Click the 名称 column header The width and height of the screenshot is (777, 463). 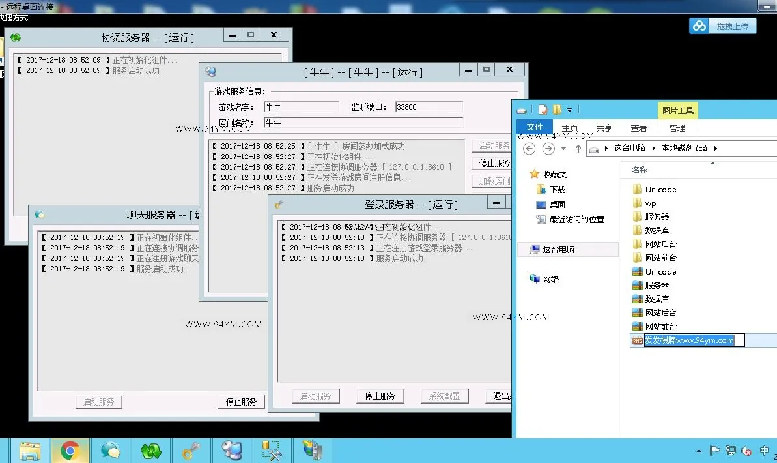point(640,170)
